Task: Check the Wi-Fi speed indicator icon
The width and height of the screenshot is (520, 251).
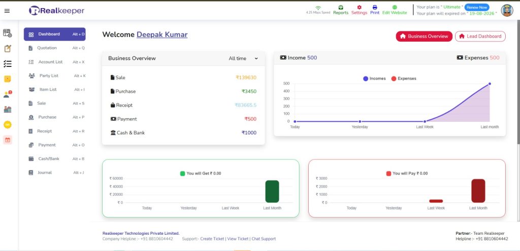Action: tap(318, 8)
